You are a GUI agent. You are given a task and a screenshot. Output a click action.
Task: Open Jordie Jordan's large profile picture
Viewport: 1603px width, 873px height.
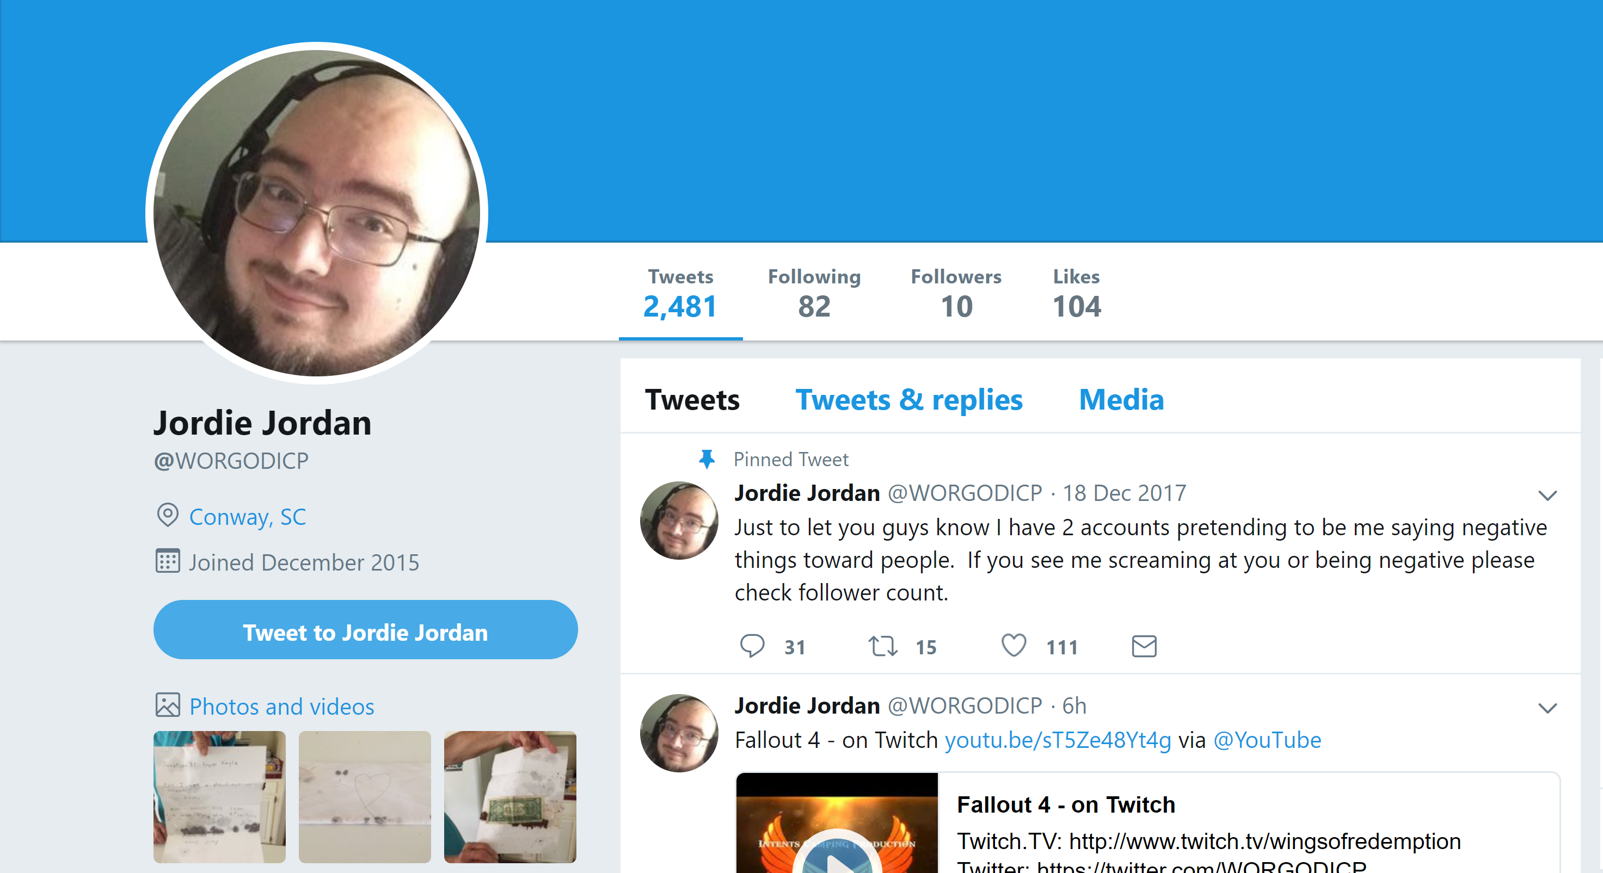(317, 213)
